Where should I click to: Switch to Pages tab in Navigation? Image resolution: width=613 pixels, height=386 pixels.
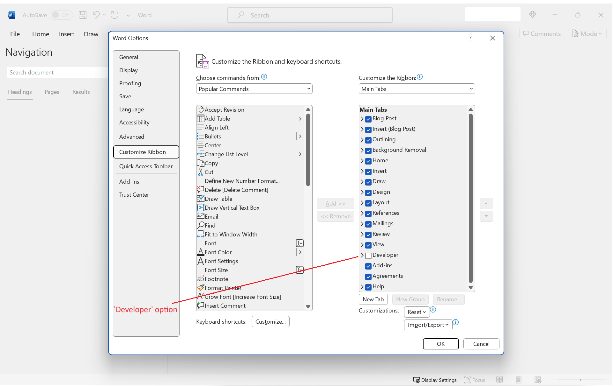pos(52,92)
